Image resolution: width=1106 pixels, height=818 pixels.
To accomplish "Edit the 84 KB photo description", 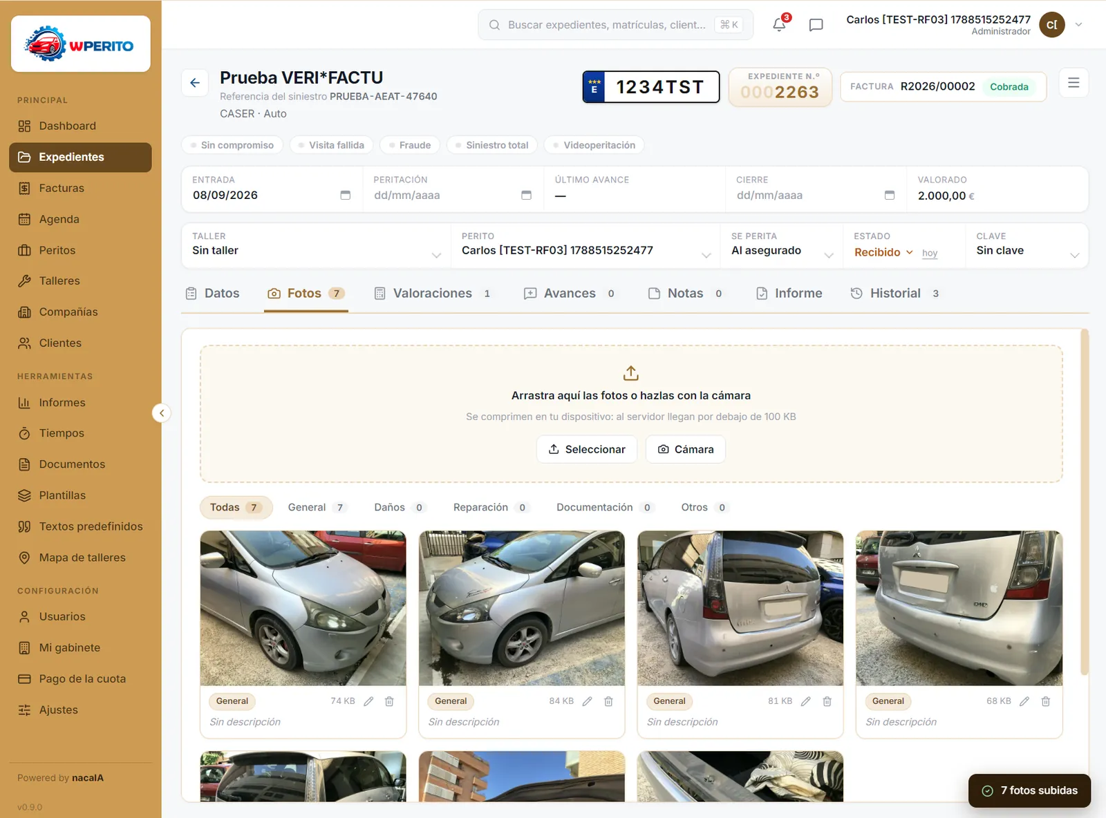I will (x=588, y=701).
